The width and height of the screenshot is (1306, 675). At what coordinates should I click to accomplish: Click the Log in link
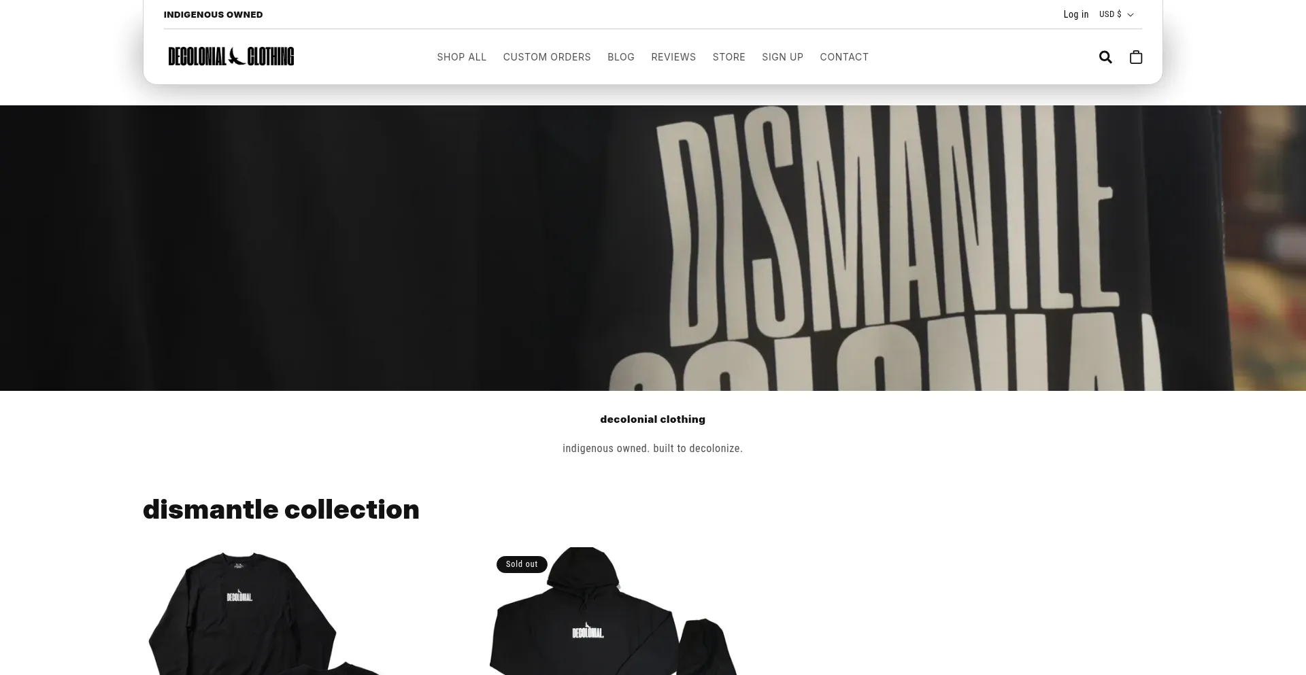(1076, 14)
